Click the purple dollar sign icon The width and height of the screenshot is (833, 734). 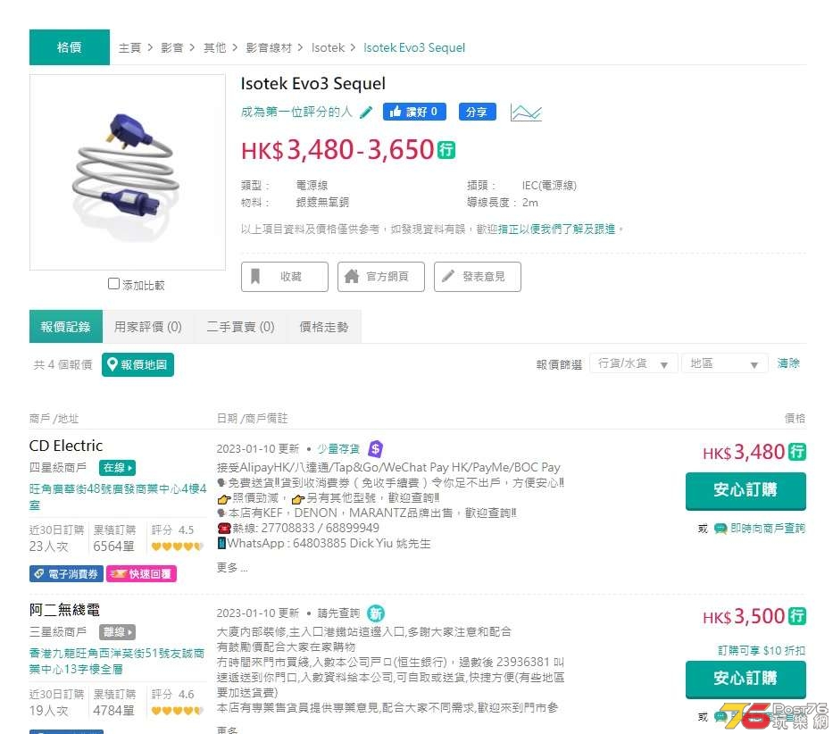coord(375,449)
